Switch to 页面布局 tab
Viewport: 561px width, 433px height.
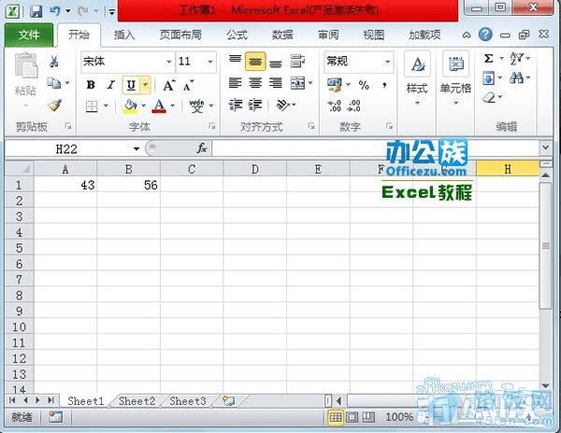tap(180, 35)
